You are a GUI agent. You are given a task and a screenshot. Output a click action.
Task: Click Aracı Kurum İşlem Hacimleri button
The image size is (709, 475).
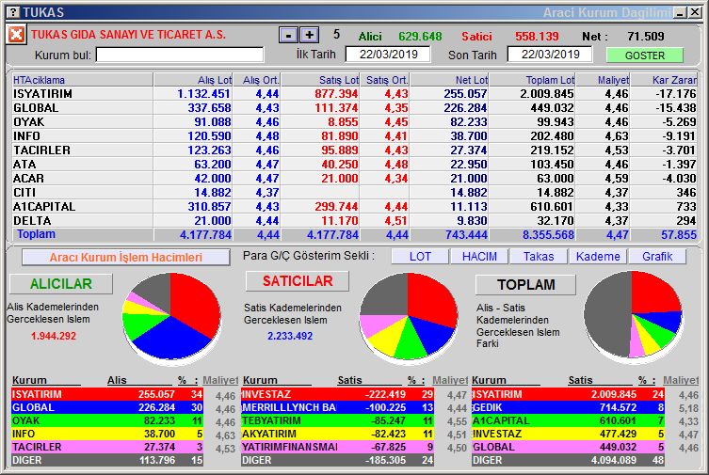tap(126, 258)
